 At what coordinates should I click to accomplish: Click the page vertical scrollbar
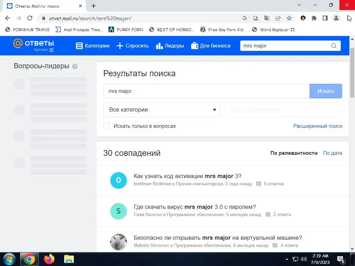352,72
